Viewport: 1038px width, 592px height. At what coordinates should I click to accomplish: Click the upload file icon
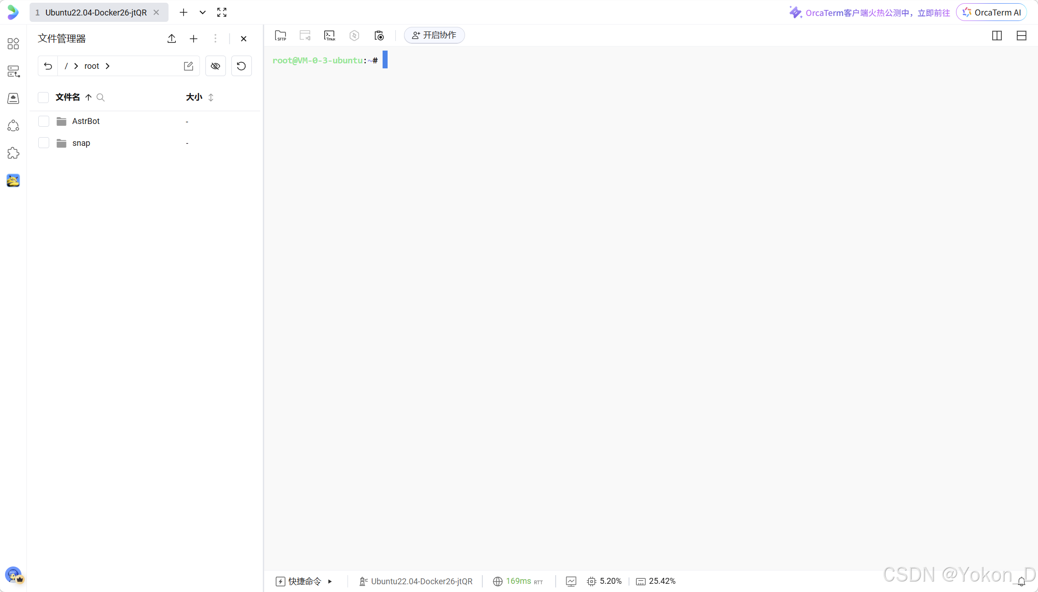click(172, 39)
